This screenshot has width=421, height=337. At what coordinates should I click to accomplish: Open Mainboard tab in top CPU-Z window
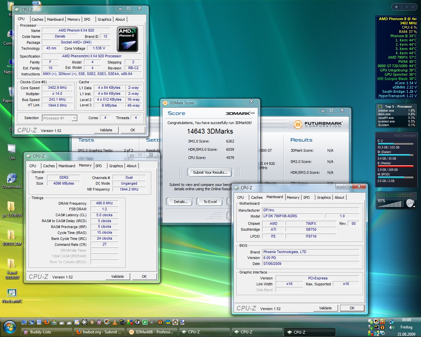tap(55, 19)
